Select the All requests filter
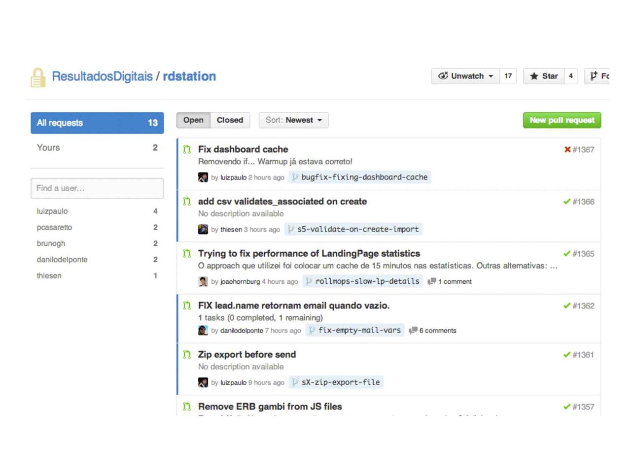 pyautogui.click(x=97, y=123)
